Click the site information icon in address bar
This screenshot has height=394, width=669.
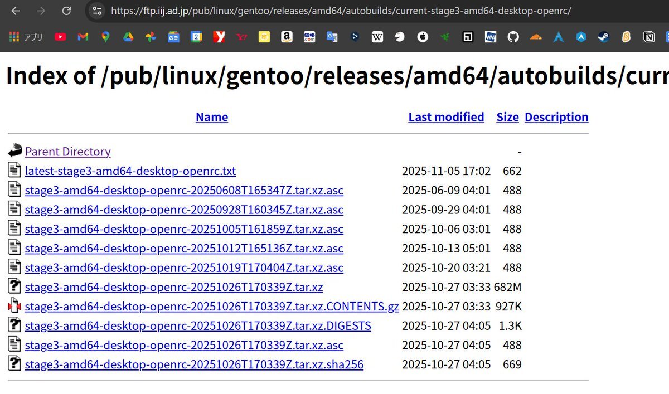(x=97, y=11)
